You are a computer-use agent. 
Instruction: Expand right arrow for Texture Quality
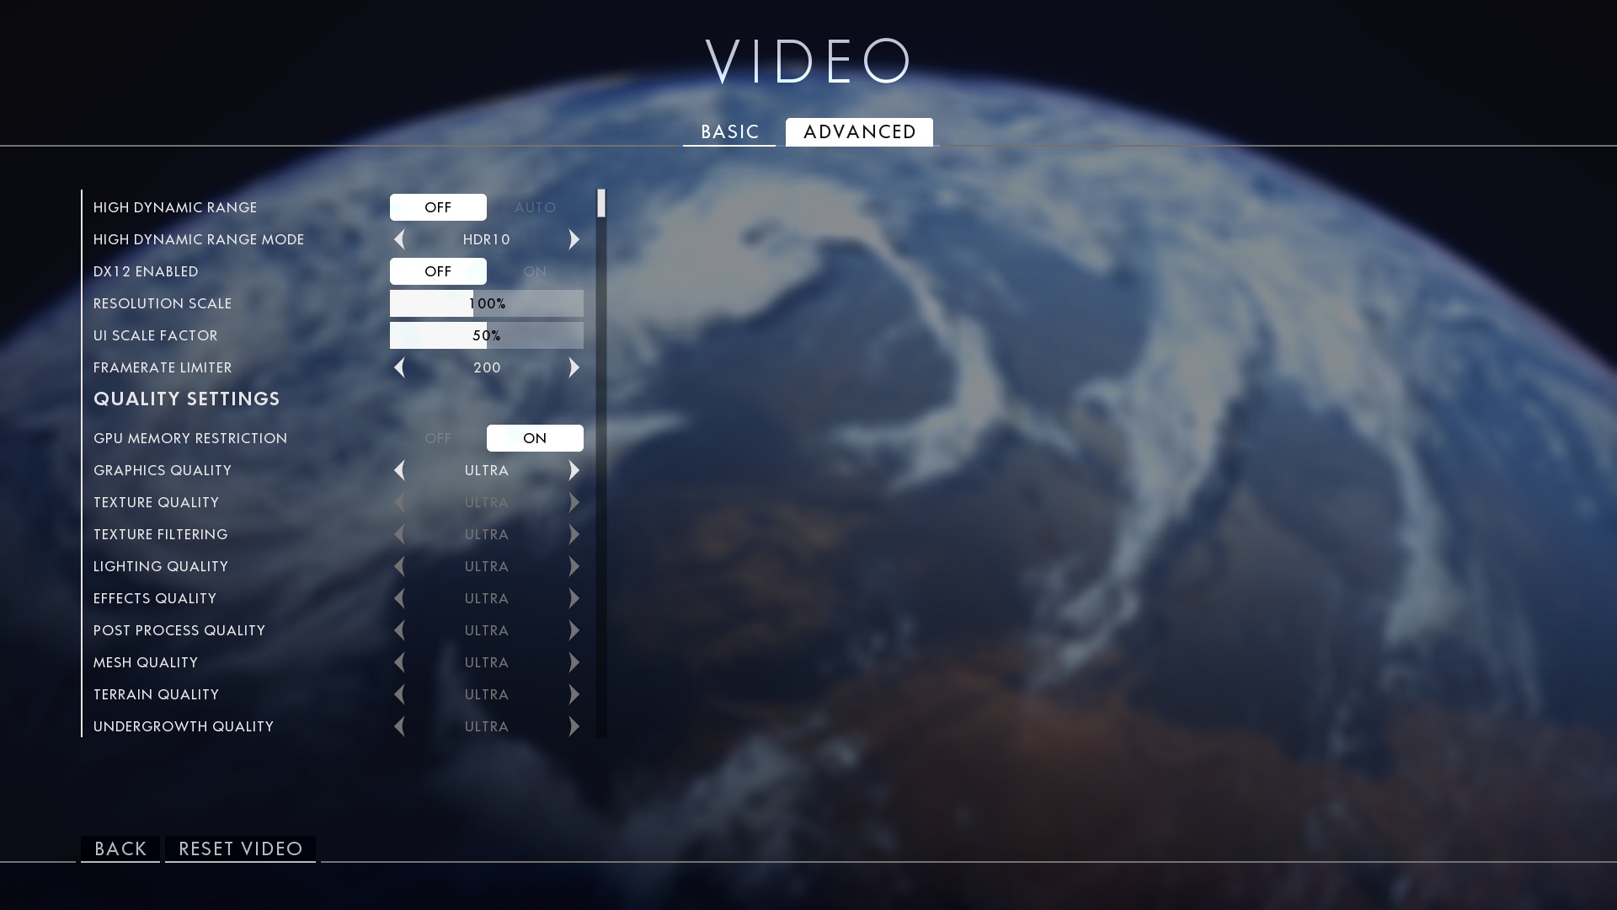[574, 501]
